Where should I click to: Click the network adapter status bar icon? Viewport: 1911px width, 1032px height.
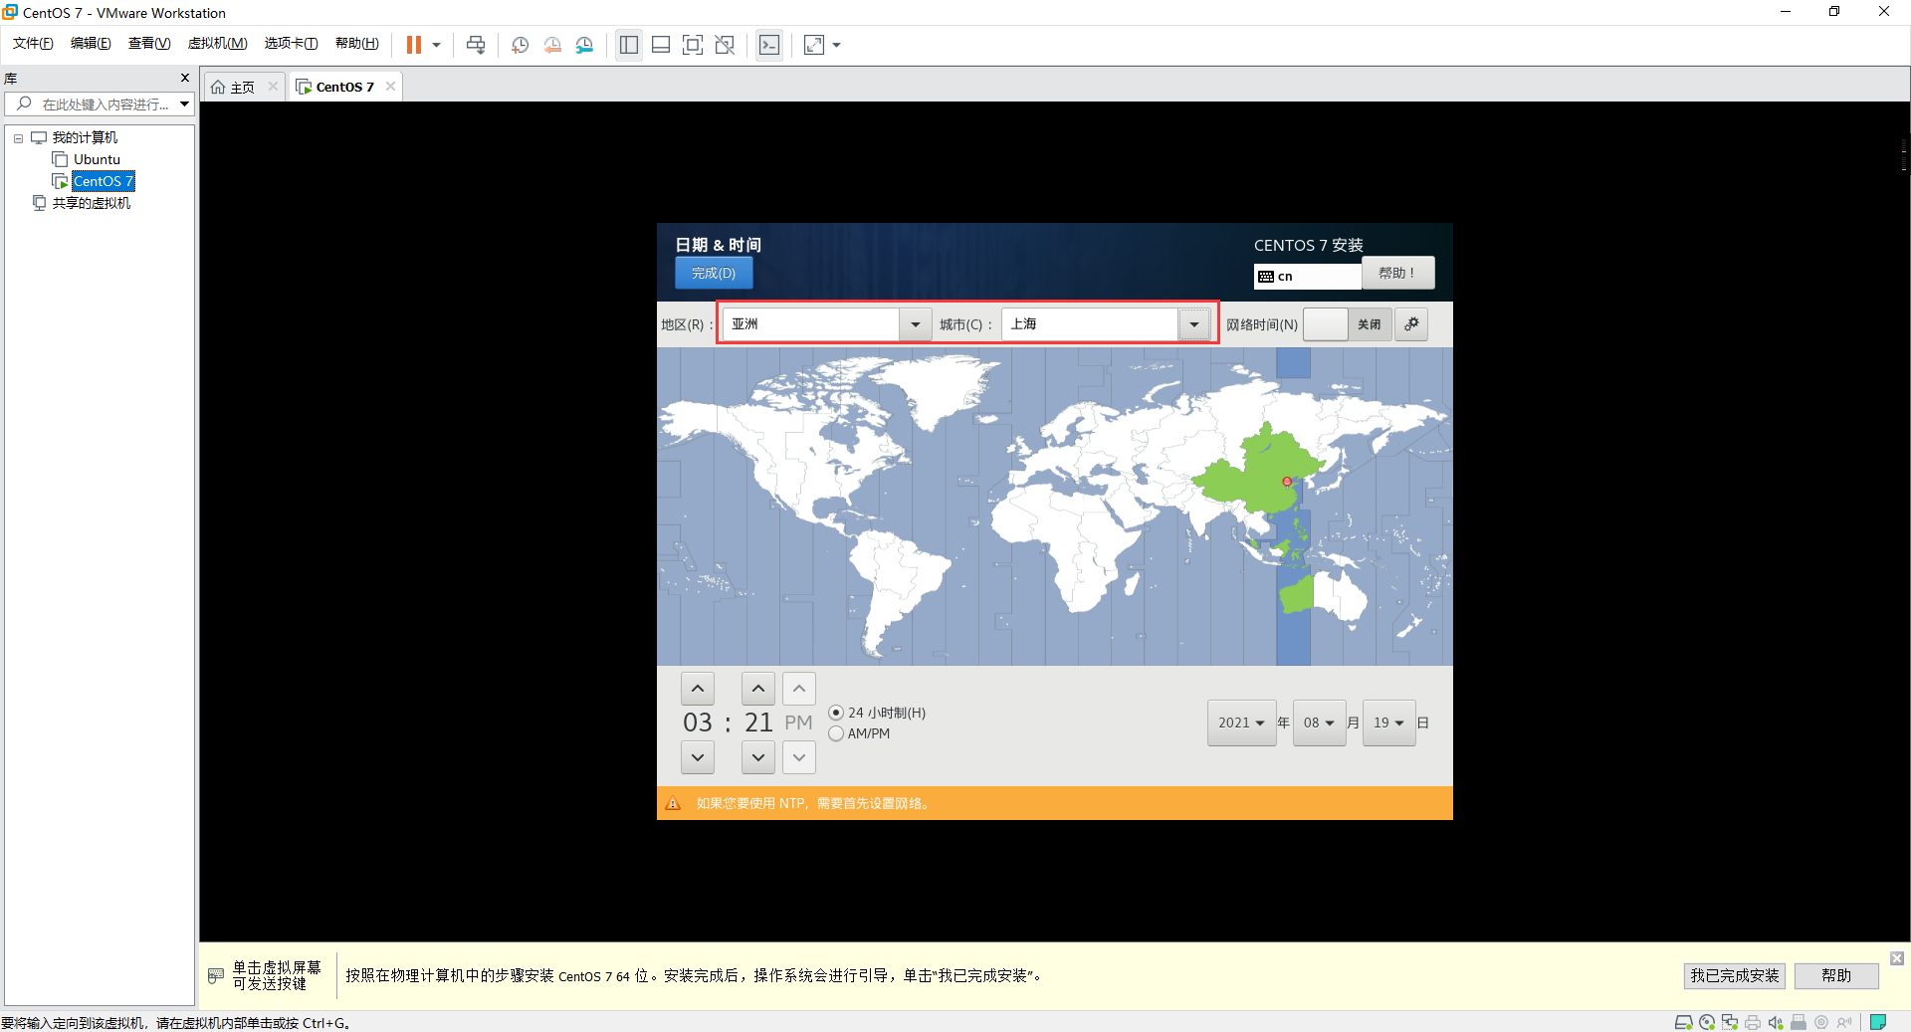[x=1730, y=1022]
